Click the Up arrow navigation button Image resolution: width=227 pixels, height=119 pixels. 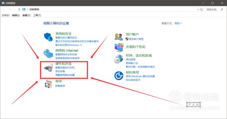point(19,10)
